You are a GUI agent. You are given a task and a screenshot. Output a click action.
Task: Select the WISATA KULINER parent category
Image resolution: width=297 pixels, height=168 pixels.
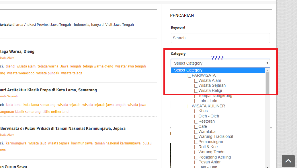[x=208, y=106]
